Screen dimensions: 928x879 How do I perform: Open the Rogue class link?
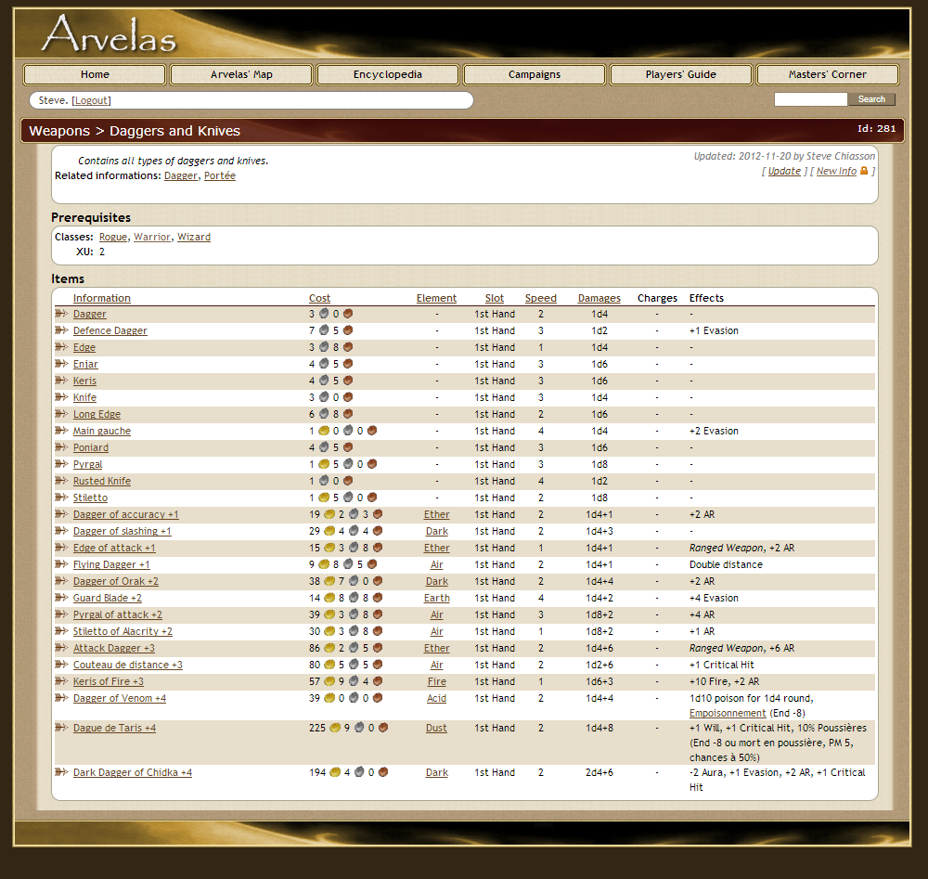click(113, 237)
